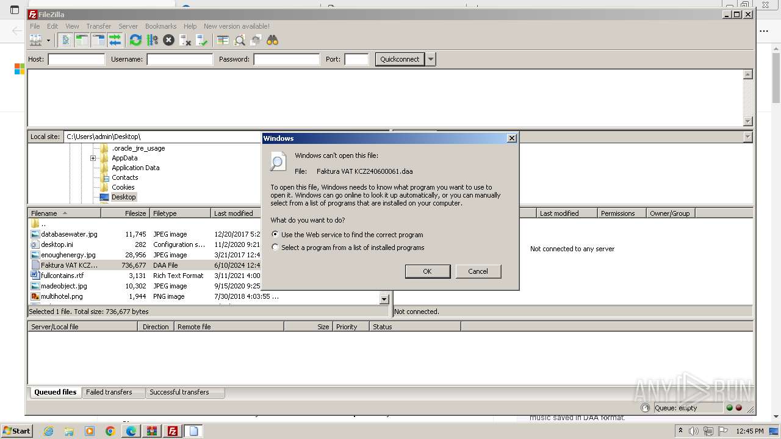The width and height of the screenshot is (781, 439).
Task: Sort local files by Filetype column
Action: 180,213
